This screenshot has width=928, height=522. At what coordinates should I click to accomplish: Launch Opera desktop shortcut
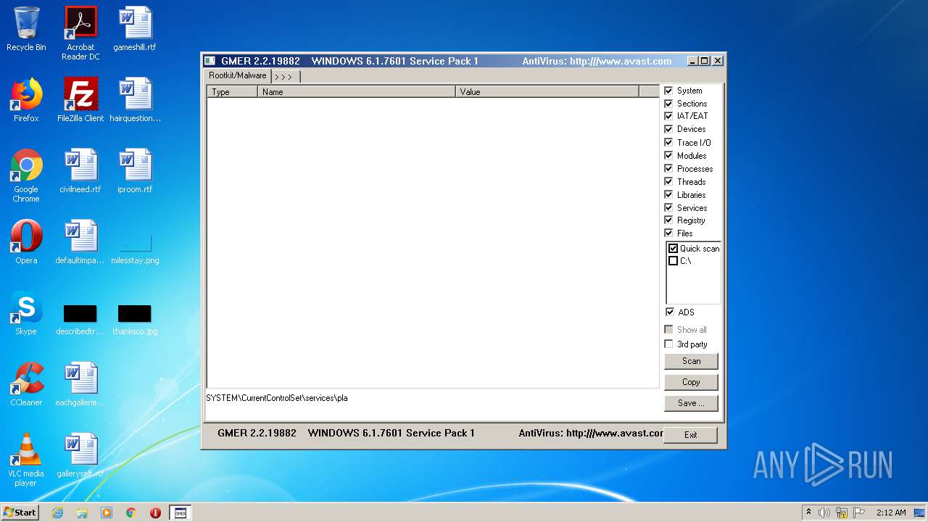(26, 242)
